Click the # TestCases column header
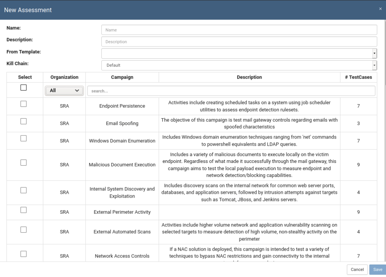The image size is (386, 277). (358, 77)
